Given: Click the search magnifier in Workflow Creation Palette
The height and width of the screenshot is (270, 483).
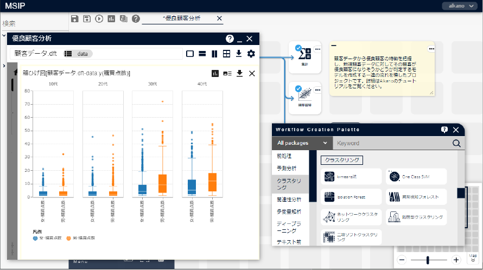Looking at the screenshot, I should pos(456,144).
